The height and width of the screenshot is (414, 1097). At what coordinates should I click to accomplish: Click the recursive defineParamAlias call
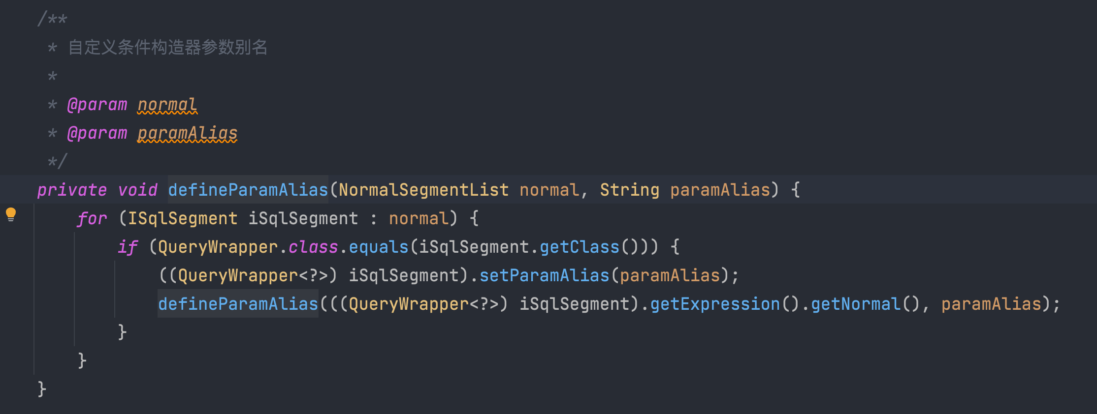pos(238,304)
